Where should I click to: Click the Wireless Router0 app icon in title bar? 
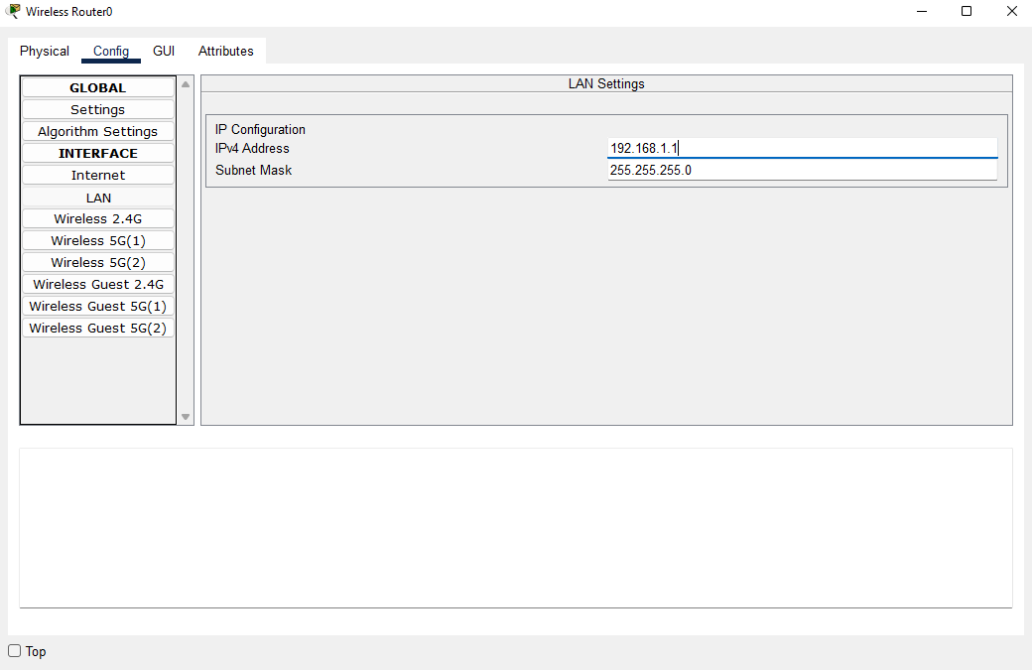click(x=13, y=12)
